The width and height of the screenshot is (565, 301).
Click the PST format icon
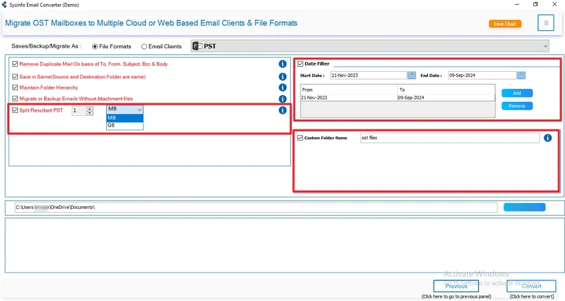tap(197, 46)
